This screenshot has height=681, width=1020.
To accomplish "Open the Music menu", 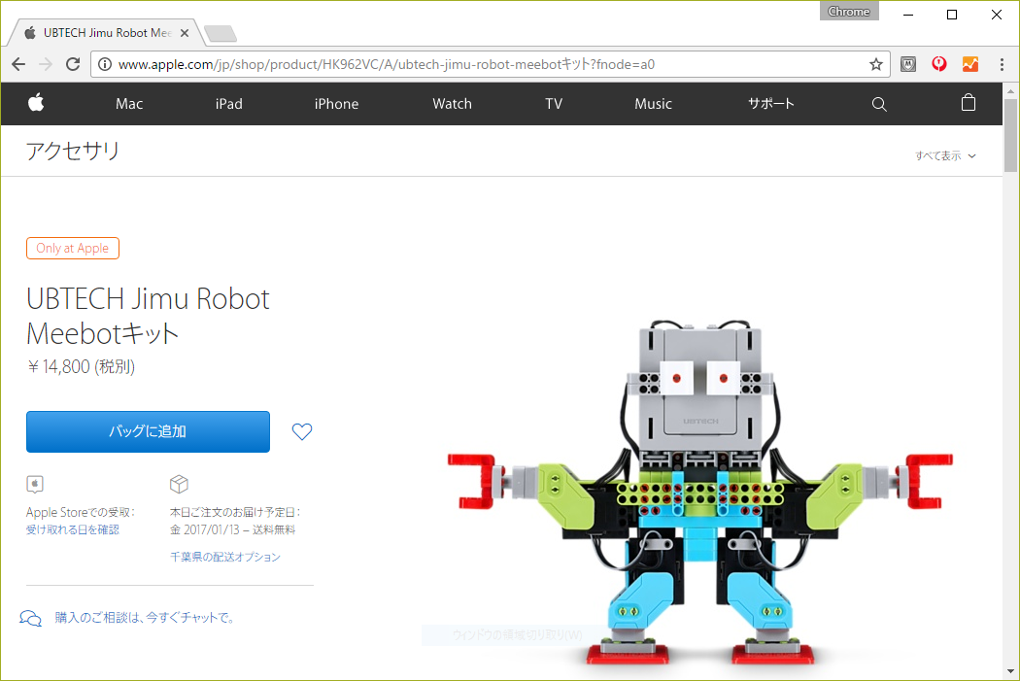I will pyautogui.click(x=653, y=103).
